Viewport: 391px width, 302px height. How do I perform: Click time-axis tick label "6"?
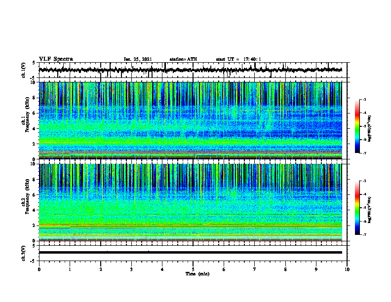224,269
